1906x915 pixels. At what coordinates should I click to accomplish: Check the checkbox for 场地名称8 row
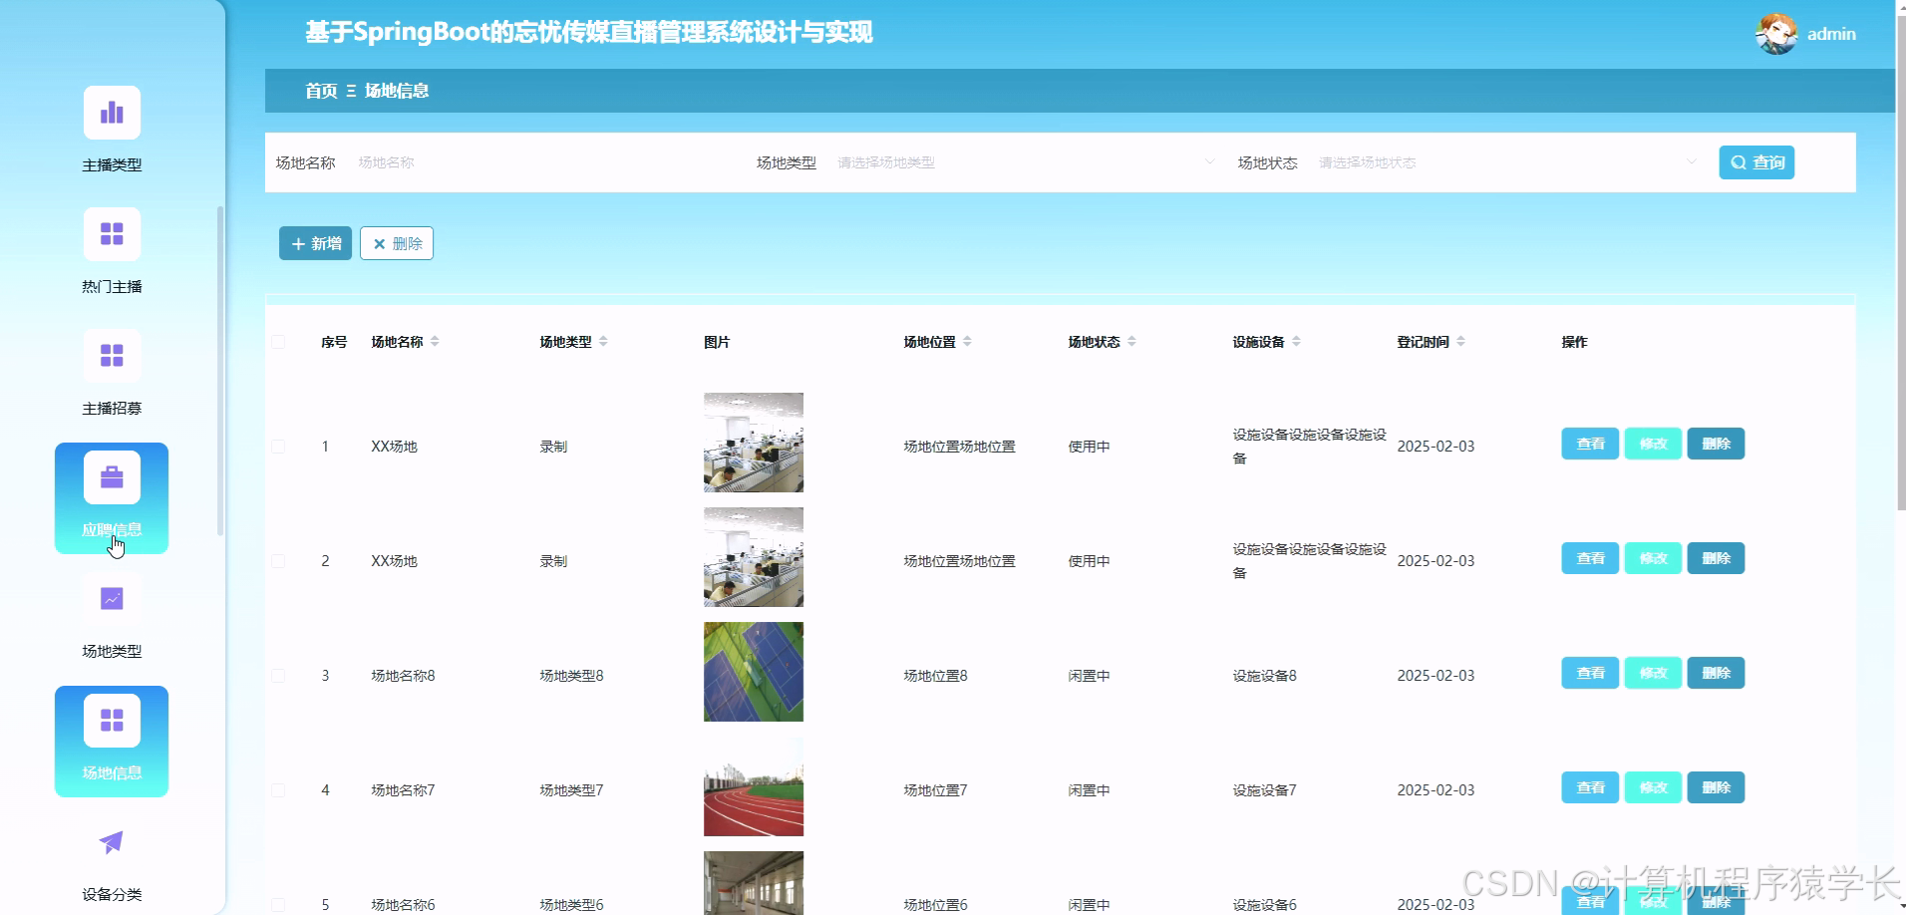tap(280, 675)
